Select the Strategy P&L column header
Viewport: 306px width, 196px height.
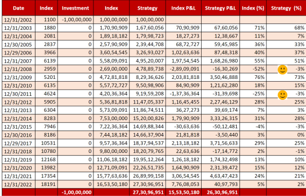220,8
